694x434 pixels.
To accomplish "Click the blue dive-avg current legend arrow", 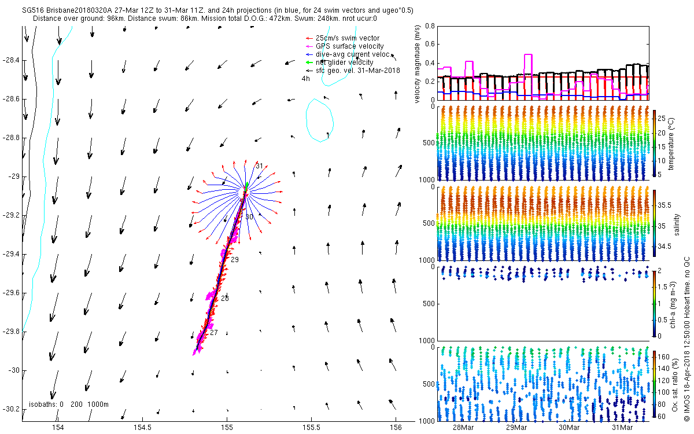I will 308,54.
